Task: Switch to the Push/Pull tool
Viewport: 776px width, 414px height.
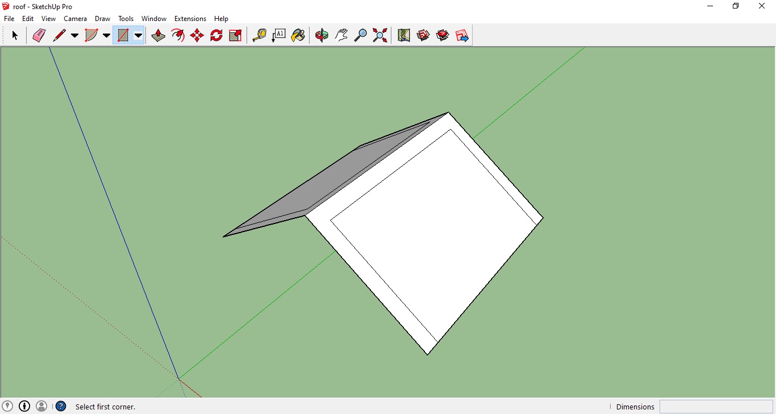Action: (158, 35)
